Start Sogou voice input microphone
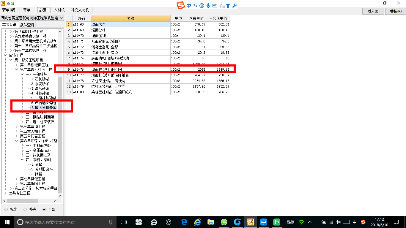 (x=208, y=6)
